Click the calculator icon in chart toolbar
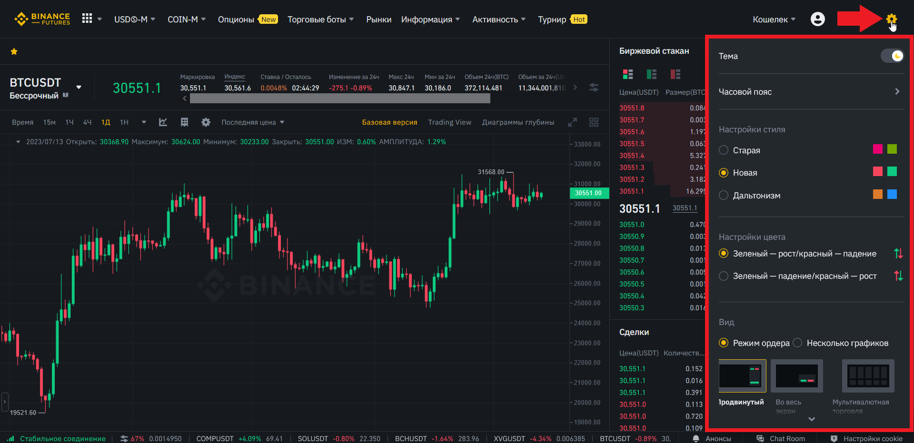 pyautogui.click(x=184, y=122)
